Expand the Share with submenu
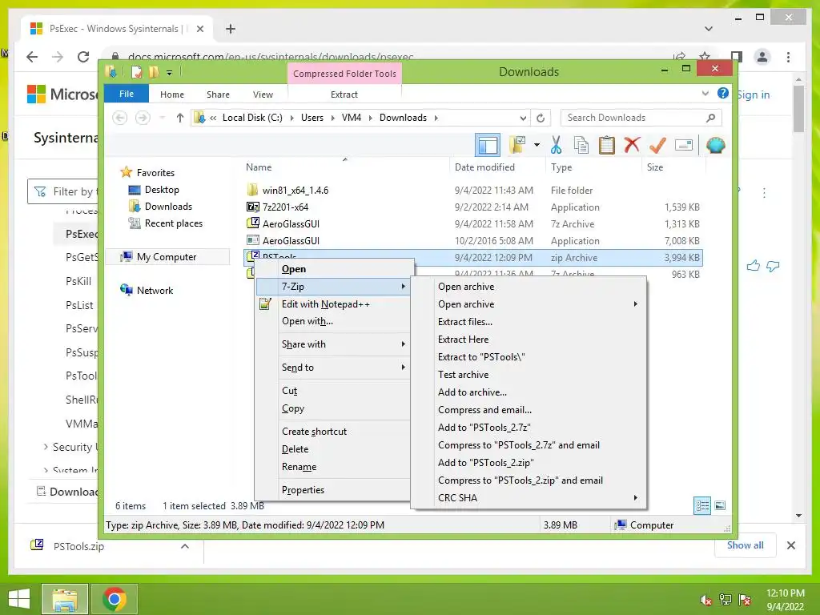This screenshot has height=615, width=820. (332, 344)
